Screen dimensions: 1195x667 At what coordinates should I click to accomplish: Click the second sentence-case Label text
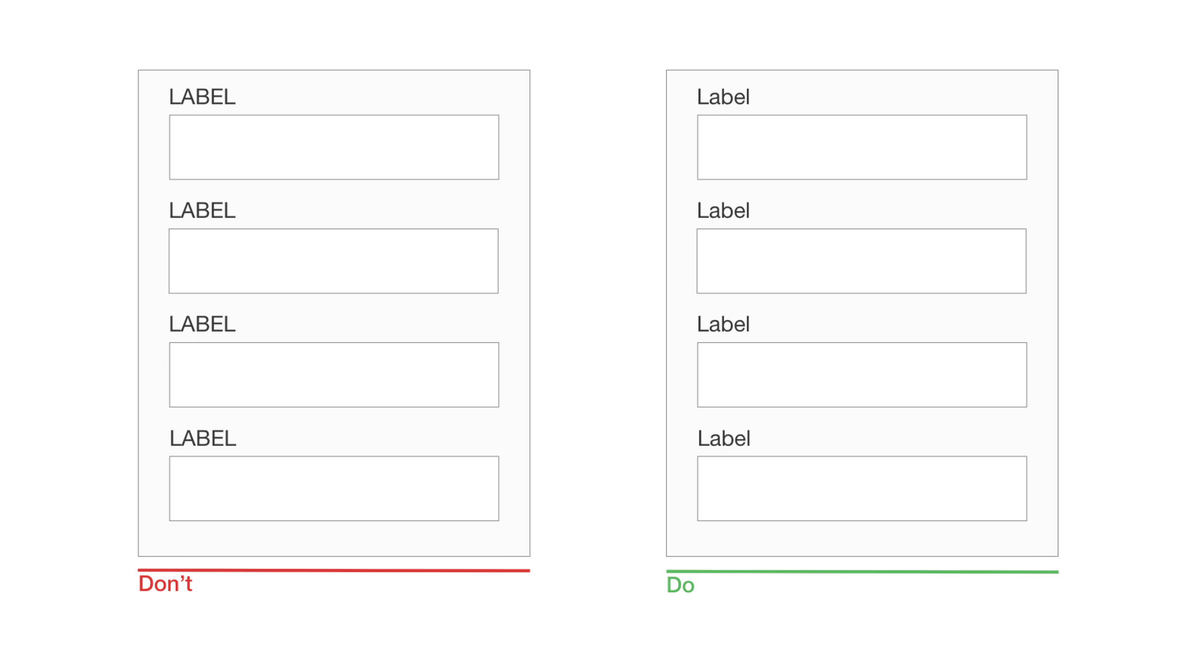pos(724,210)
